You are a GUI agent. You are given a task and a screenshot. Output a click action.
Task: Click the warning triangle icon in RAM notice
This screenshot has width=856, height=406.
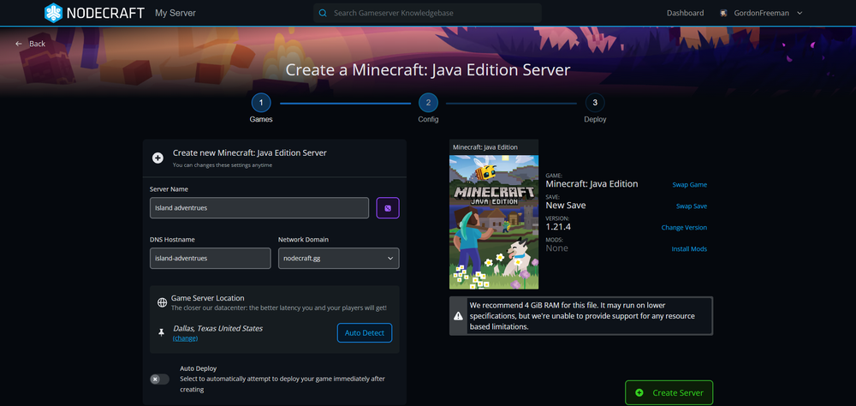tap(459, 315)
